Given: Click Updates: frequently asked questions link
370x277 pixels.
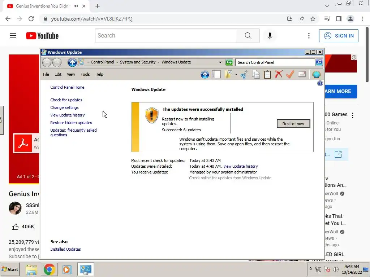Looking at the screenshot, I should [x=73, y=133].
